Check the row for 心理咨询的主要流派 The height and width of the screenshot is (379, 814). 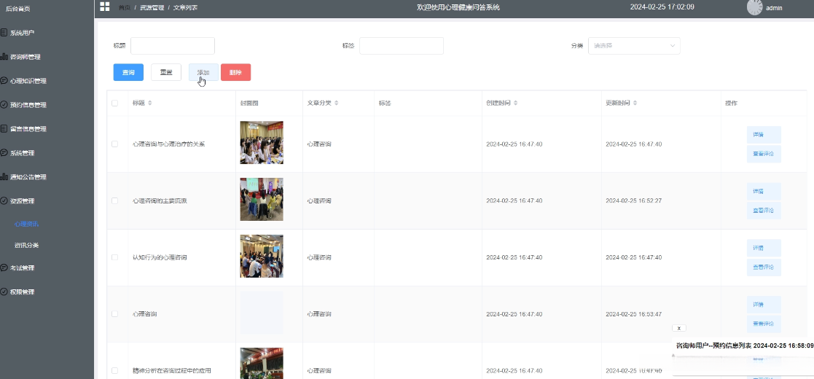[114, 200]
